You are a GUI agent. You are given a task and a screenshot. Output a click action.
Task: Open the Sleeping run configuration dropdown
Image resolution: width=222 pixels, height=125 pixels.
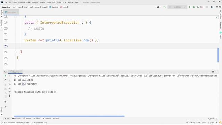pos(177,7)
